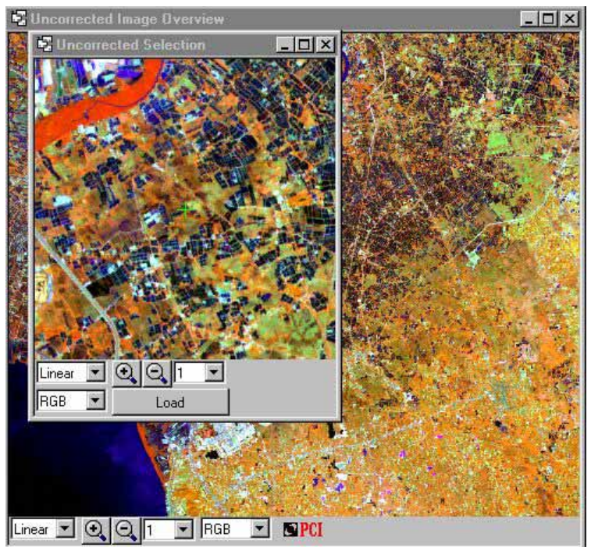Open the RGB mode dropdown in Overview window
The image size is (591, 551).
[260, 528]
